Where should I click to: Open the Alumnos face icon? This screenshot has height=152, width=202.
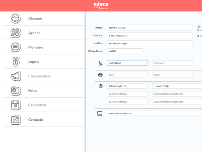15,18
